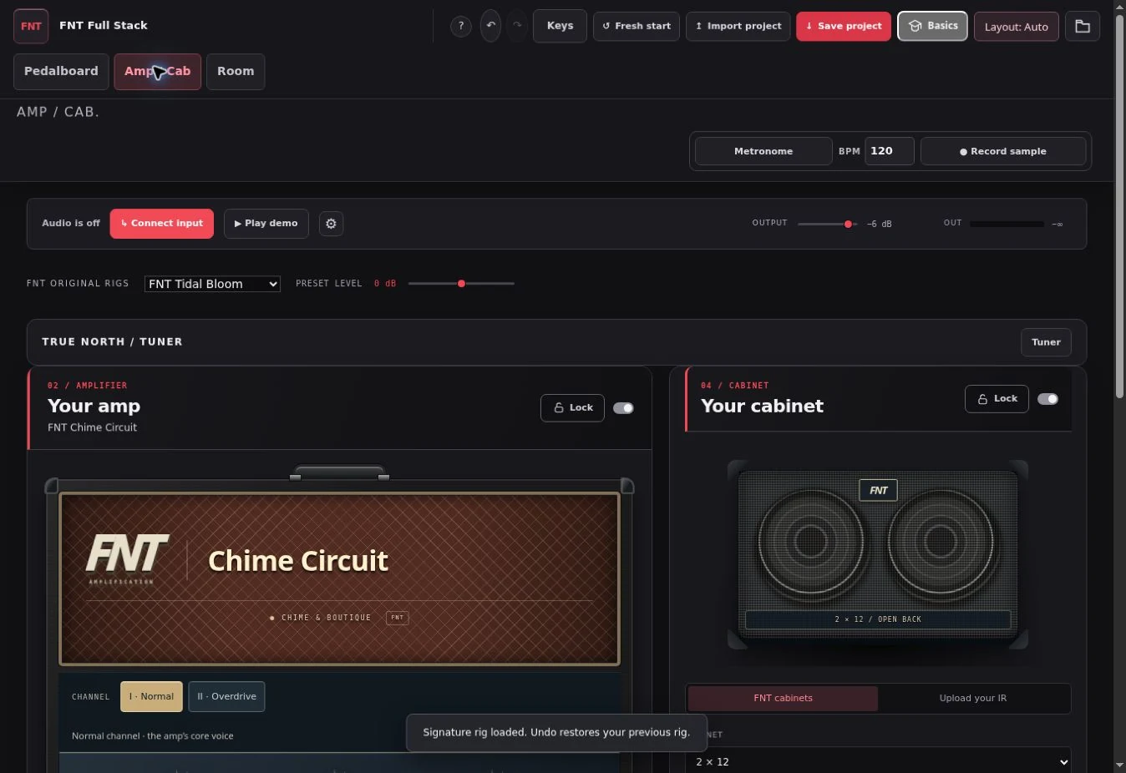Switch to the Room tab
The height and width of the screenshot is (773, 1126).
236,72
